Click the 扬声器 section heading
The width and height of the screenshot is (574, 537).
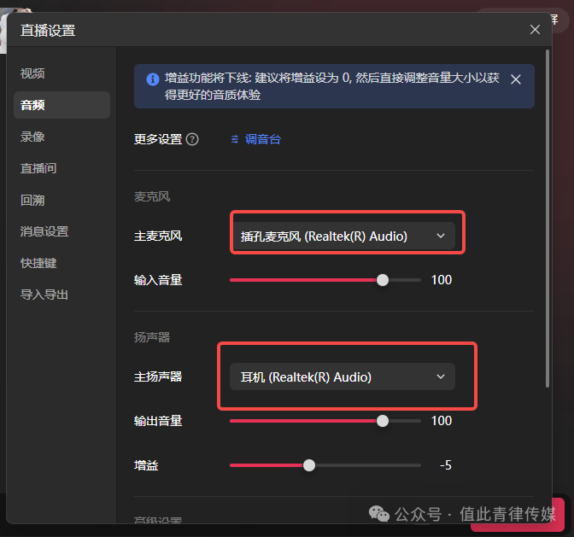point(152,337)
